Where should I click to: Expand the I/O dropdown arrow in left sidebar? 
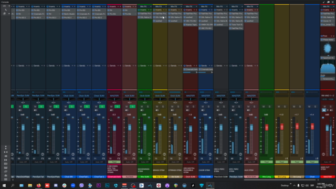pyautogui.click(x=9, y=6)
